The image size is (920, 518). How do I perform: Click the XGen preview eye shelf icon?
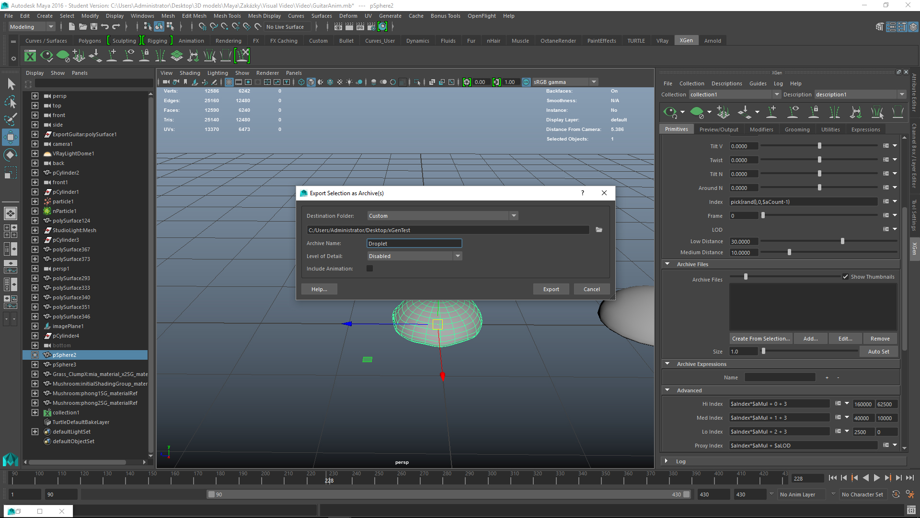46,57
